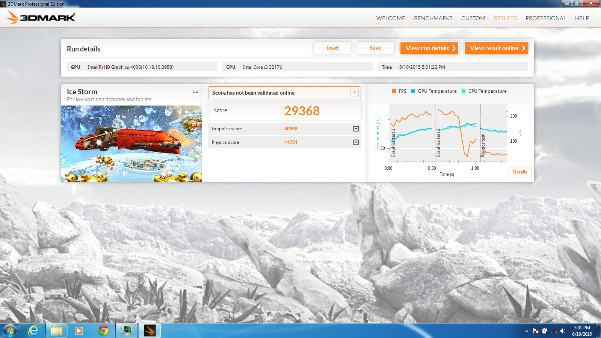Click the Graphics score value 40968
The height and width of the screenshot is (338, 601).
coord(291,129)
